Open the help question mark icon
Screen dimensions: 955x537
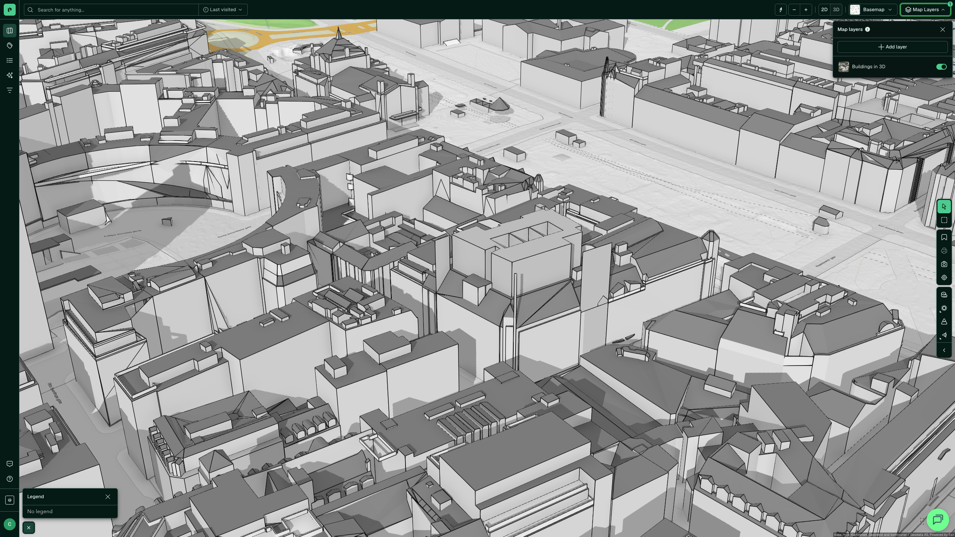point(10,479)
